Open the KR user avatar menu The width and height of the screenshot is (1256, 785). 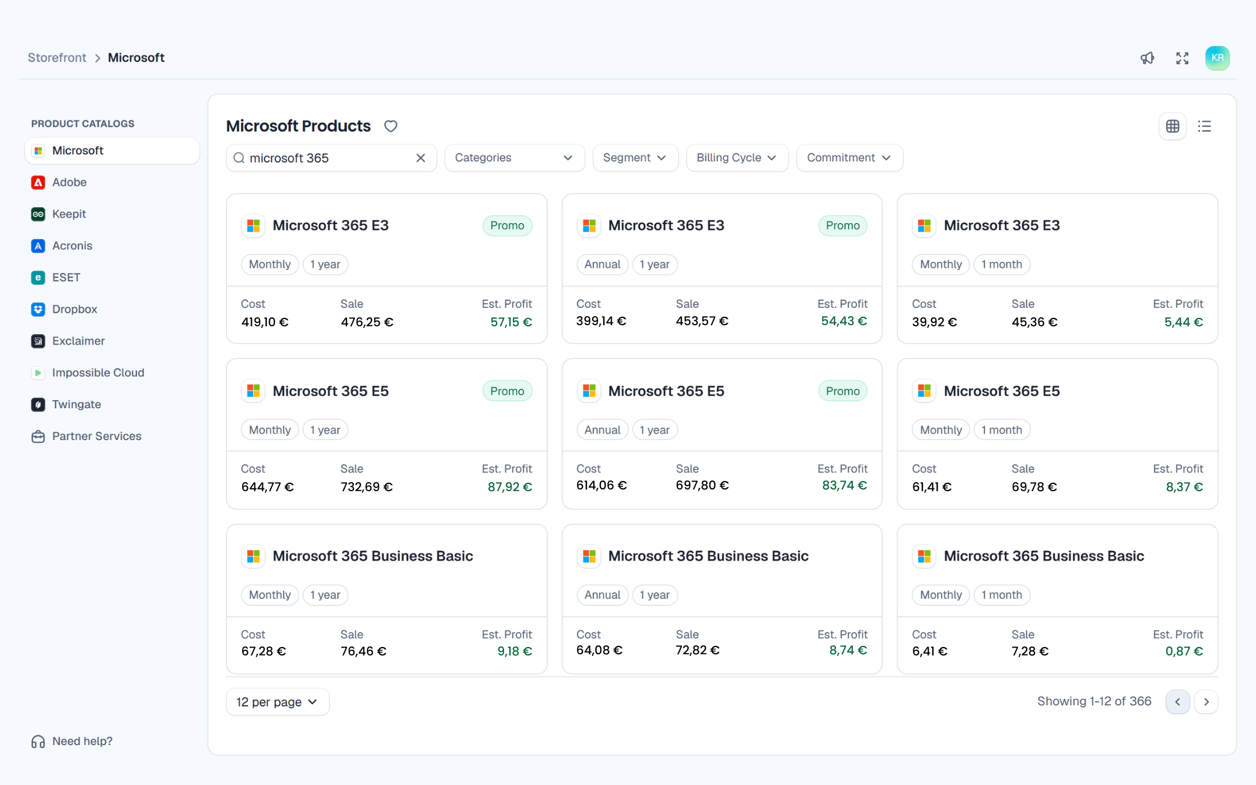click(x=1217, y=58)
